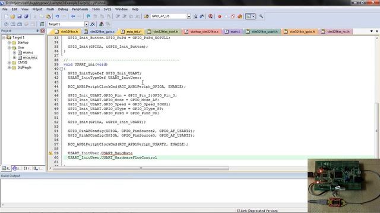
Task: Collapse the User folder
Action: point(9,47)
